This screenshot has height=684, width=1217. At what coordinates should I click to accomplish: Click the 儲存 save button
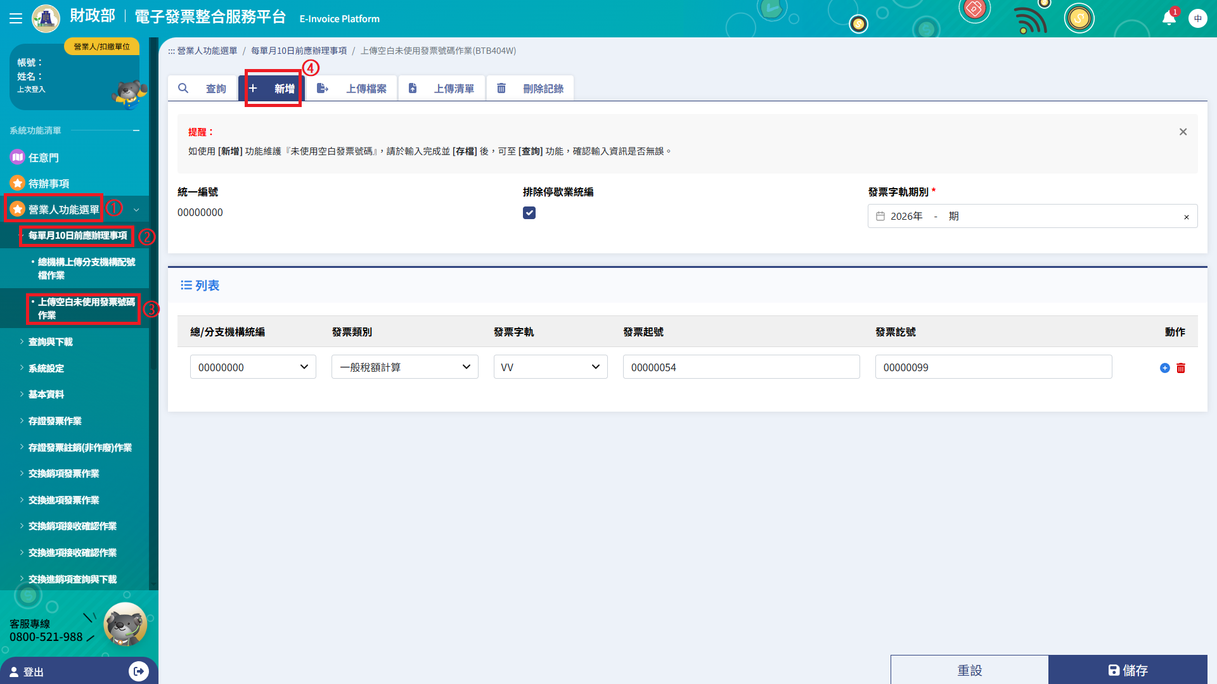(x=1128, y=670)
